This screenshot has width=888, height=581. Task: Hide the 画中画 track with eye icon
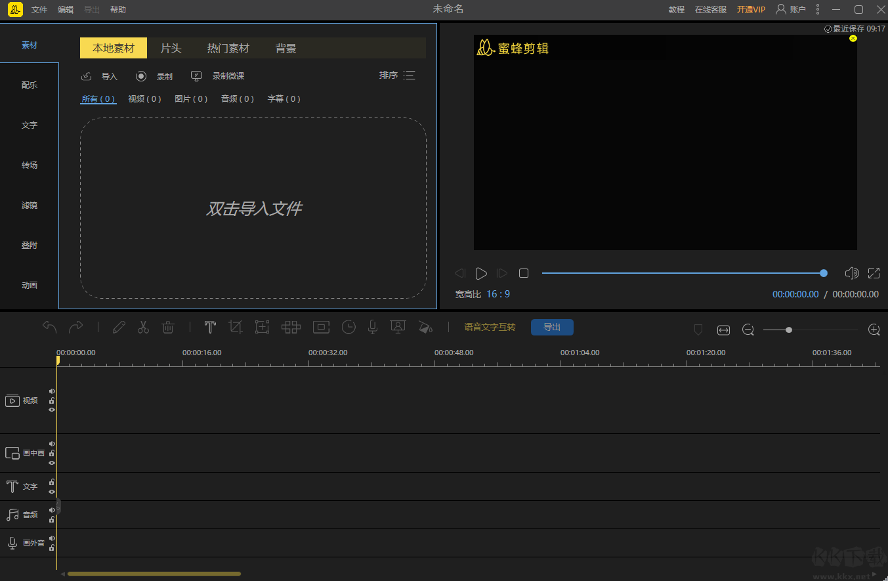point(52,462)
